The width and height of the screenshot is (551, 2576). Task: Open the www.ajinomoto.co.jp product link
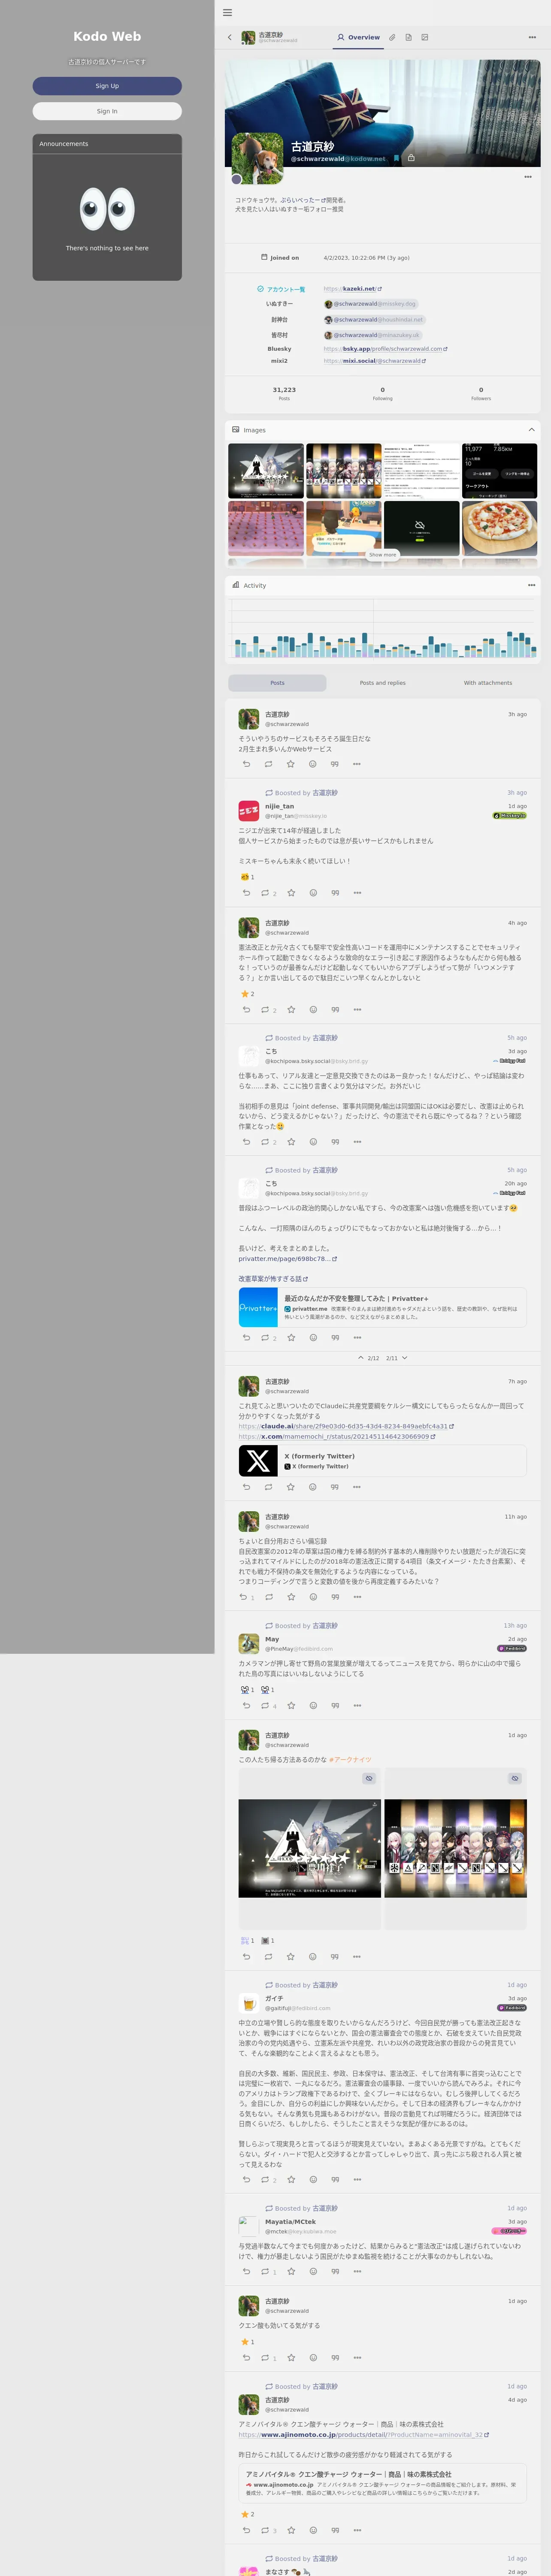click(363, 2435)
